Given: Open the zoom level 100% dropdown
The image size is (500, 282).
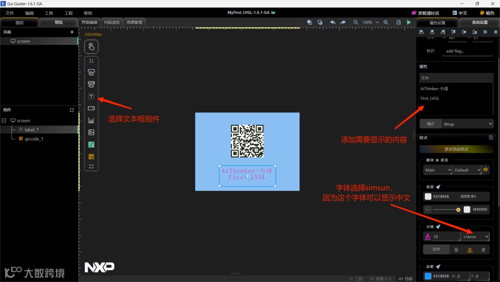Looking at the screenshot, I should pos(370,22).
